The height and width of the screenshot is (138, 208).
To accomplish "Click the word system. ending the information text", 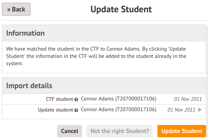I will (x=15, y=64).
